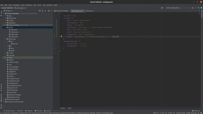Image resolution: width=203 pixels, height=114 pixels.
Task: Click UTF-8 encoding in status bar
Action: click(x=170, y=113)
